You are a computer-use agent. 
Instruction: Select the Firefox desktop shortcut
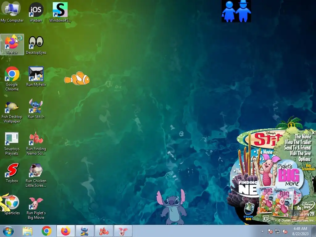click(x=12, y=44)
